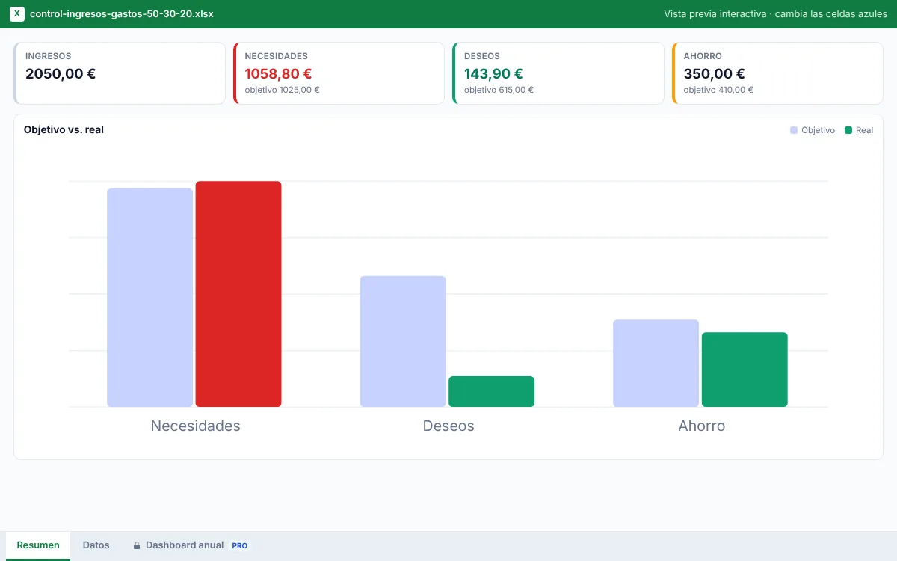Click the DESEOS card label
897x561 pixels.
[x=482, y=56]
